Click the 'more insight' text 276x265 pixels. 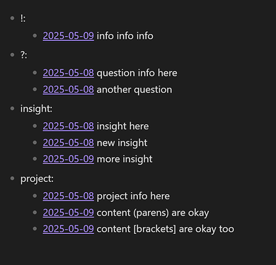(125, 159)
